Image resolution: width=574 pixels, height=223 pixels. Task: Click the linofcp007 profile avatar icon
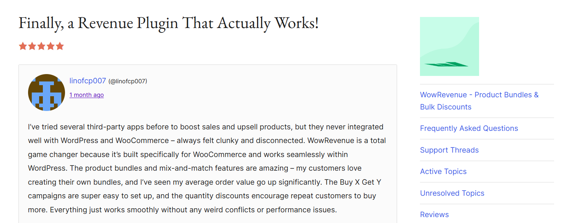pos(46,92)
